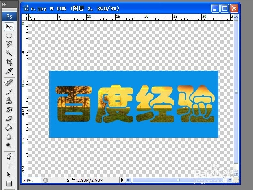This screenshot has width=253, height=190.
Task: Select the Clone Stamp tool
Action: click(9, 101)
